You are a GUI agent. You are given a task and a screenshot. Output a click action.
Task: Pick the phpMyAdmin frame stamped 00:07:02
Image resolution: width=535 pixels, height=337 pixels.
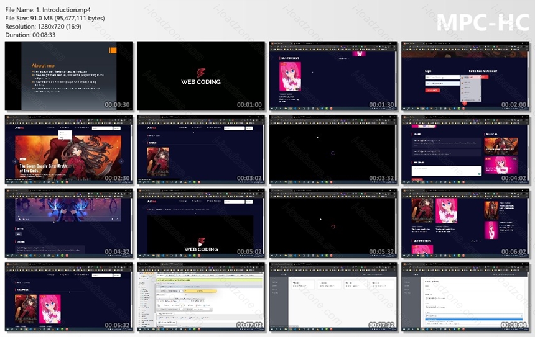coord(201,297)
